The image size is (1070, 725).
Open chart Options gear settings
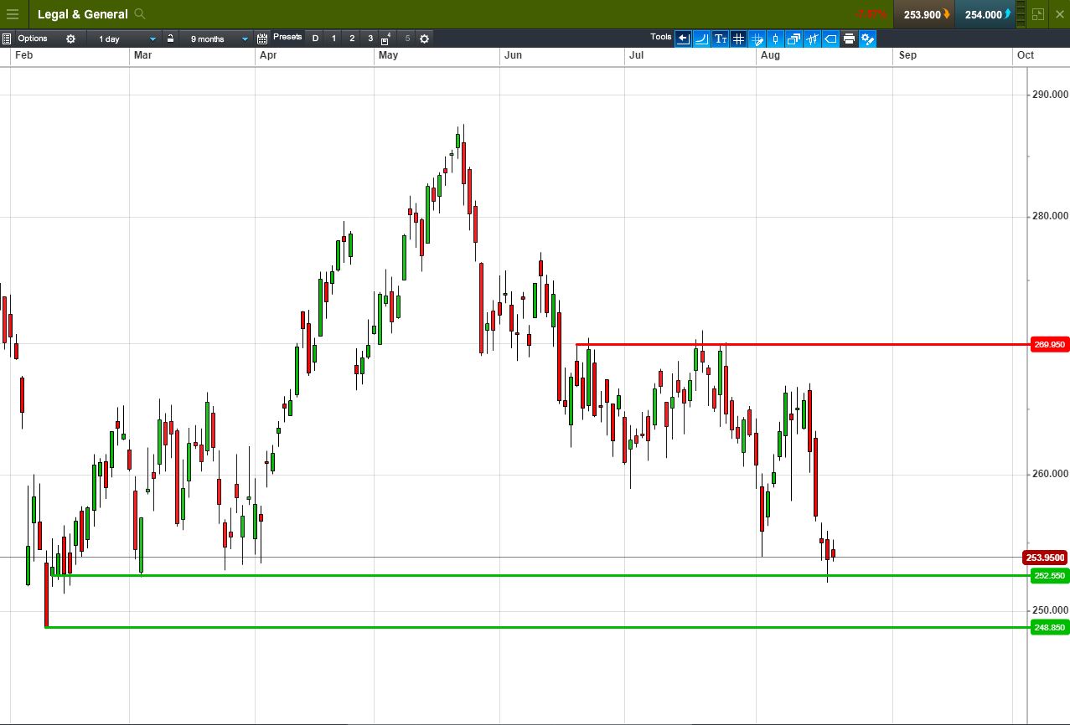[70, 39]
